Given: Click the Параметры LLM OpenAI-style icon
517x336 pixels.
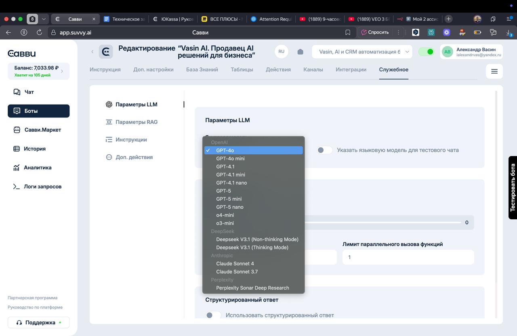Looking at the screenshot, I should tap(109, 104).
